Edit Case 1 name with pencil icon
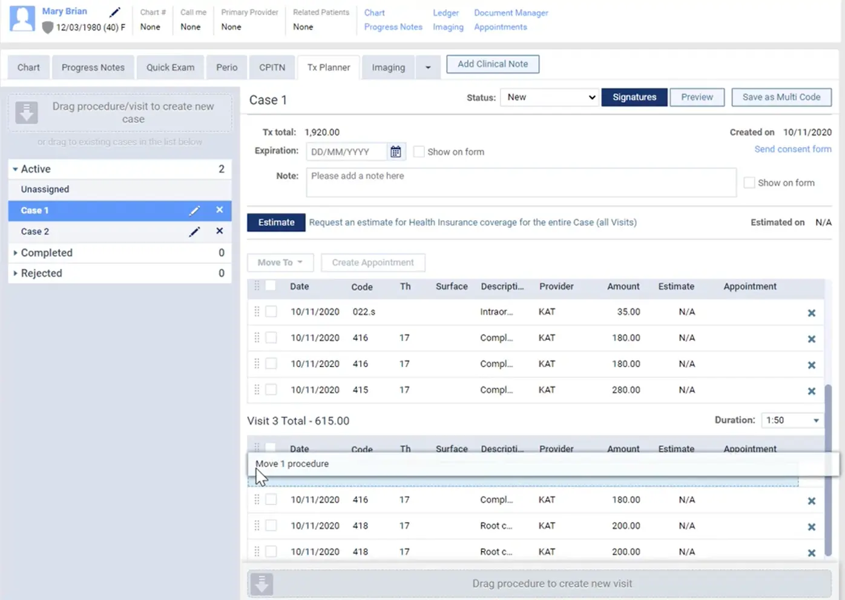845x600 pixels. pos(194,210)
